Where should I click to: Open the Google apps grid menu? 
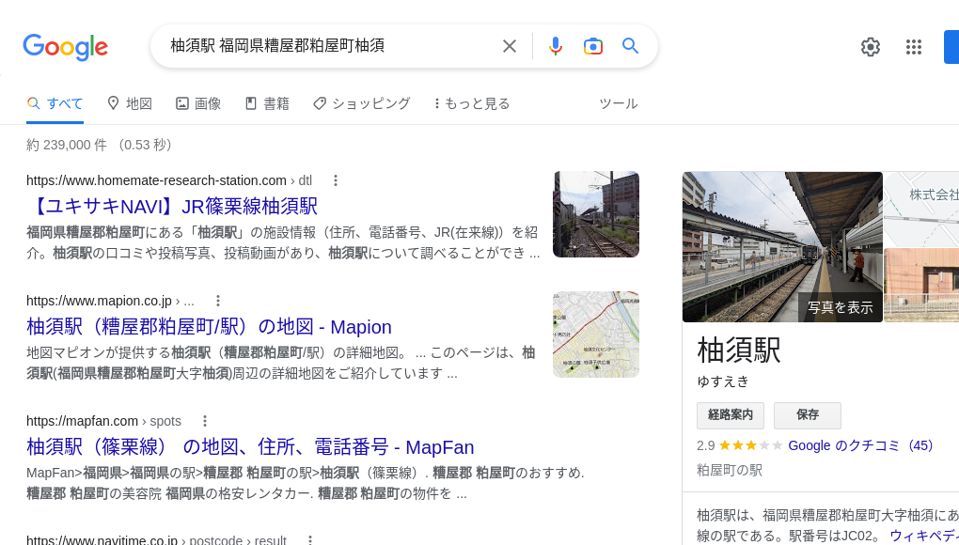[913, 47]
